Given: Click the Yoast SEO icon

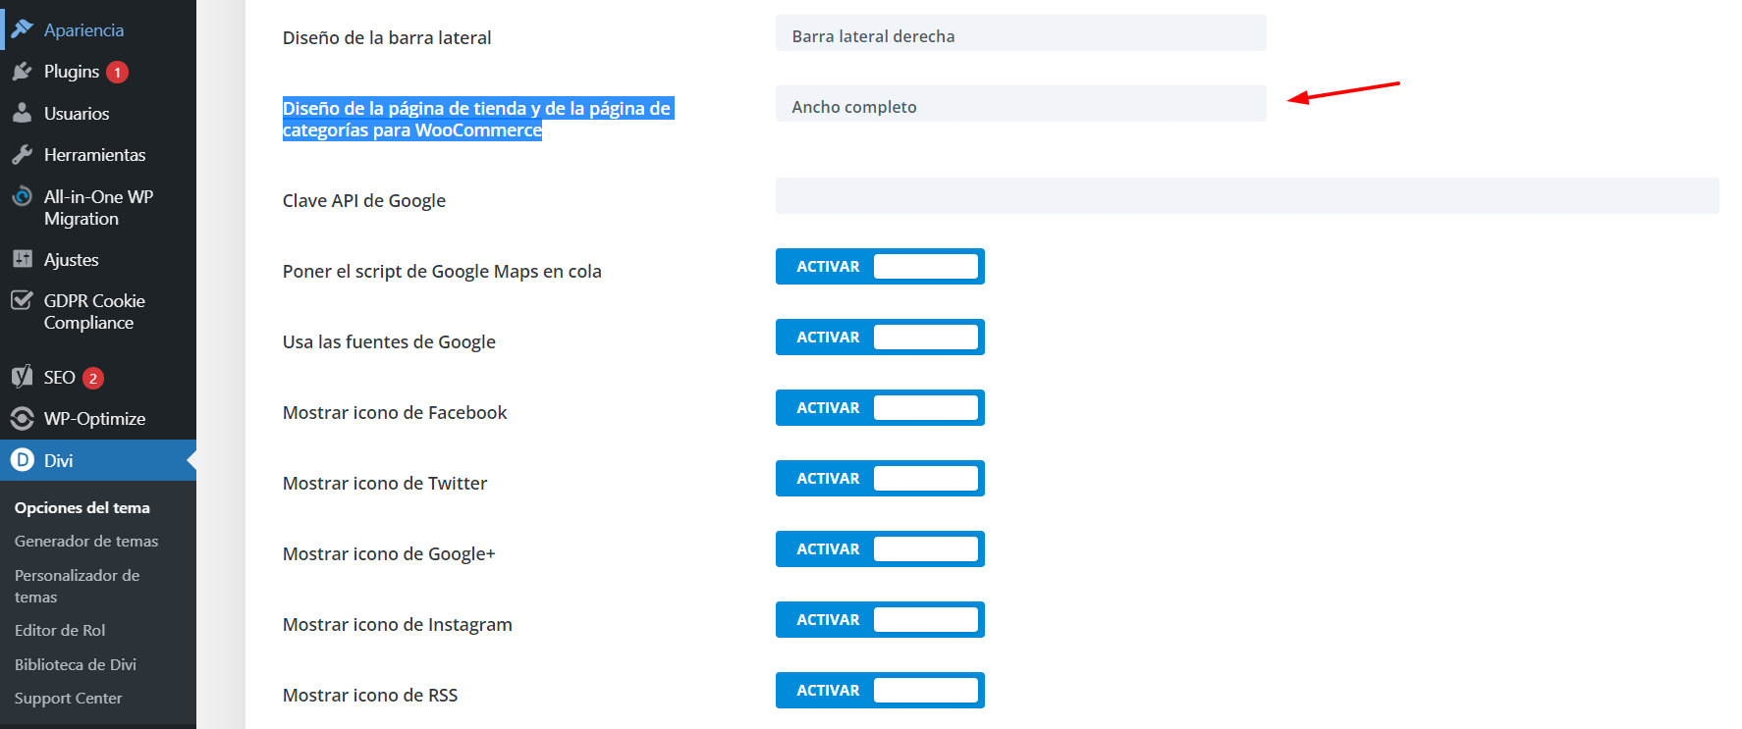Looking at the screenshot, I should pos(22,377).
